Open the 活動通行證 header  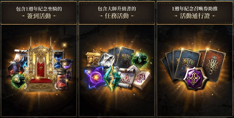pyautogui.click(x=195, y=16)
